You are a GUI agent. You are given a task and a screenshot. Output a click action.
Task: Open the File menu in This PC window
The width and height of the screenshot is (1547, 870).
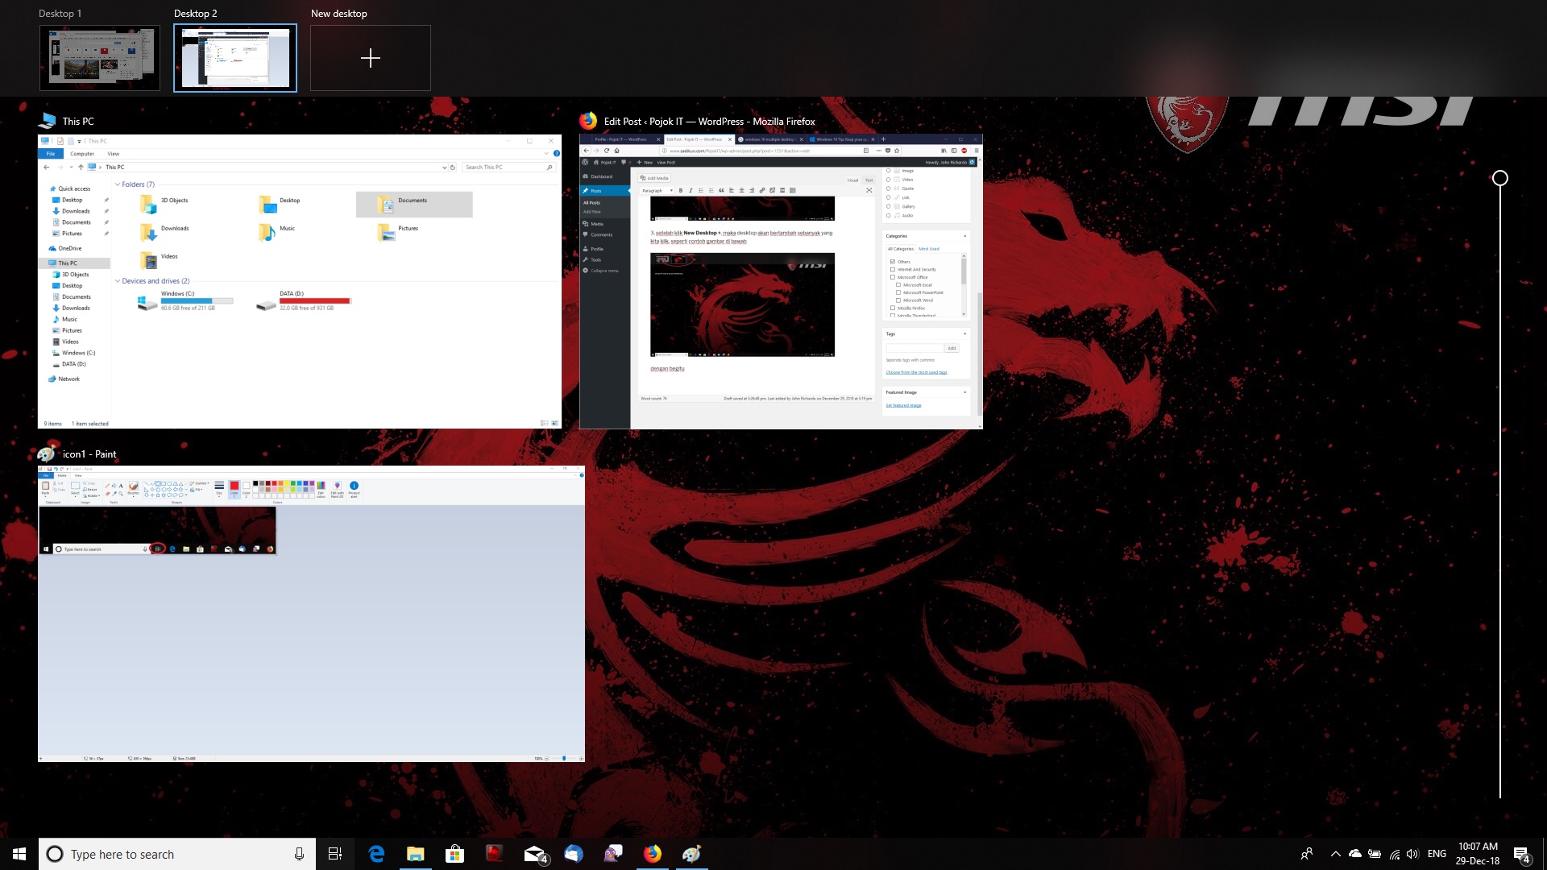[51, 154]
